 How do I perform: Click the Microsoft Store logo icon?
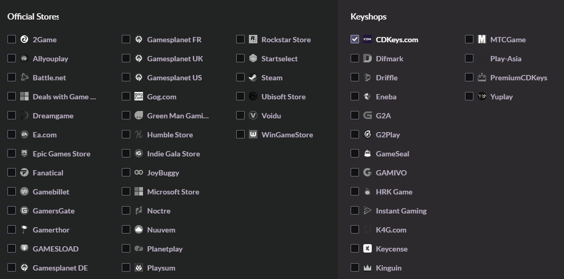(x=138, y=191)
